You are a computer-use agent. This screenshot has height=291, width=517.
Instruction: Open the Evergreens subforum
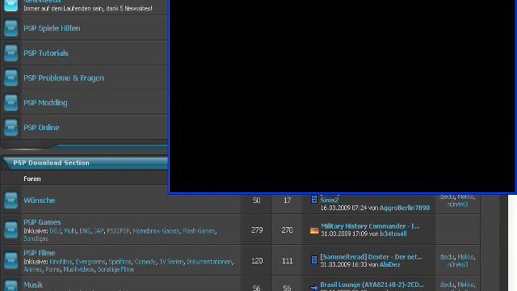click(90, 262)
